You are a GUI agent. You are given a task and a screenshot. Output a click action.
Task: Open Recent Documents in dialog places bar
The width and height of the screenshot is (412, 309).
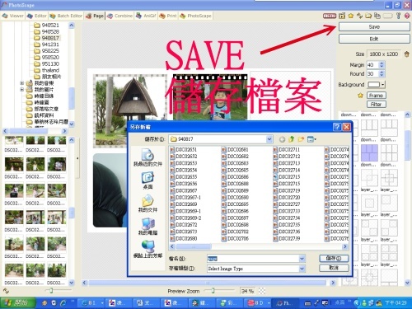[147, 157]
